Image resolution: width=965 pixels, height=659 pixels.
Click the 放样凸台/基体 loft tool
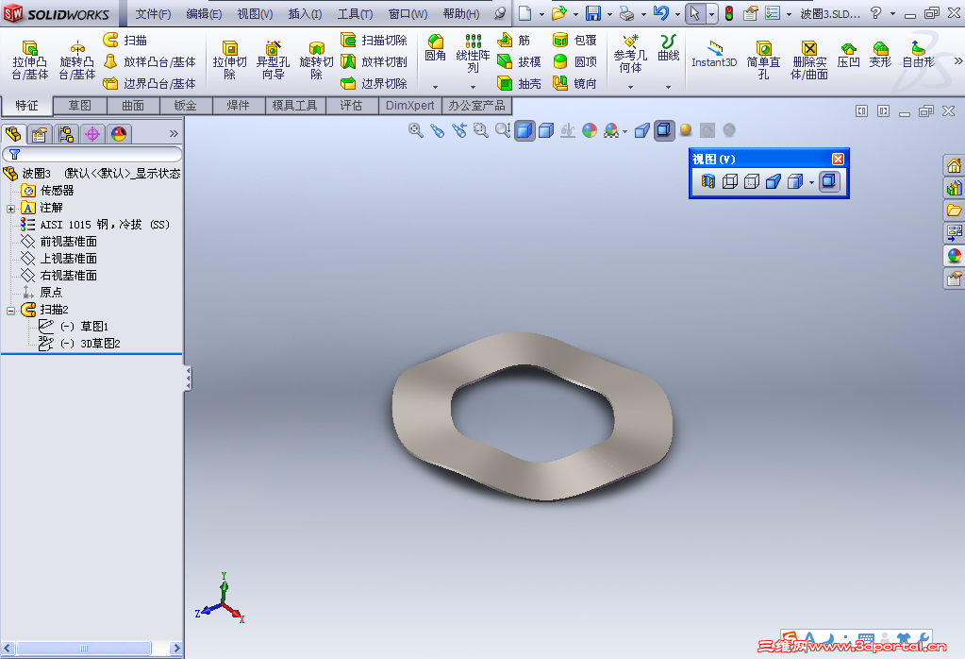150,61
